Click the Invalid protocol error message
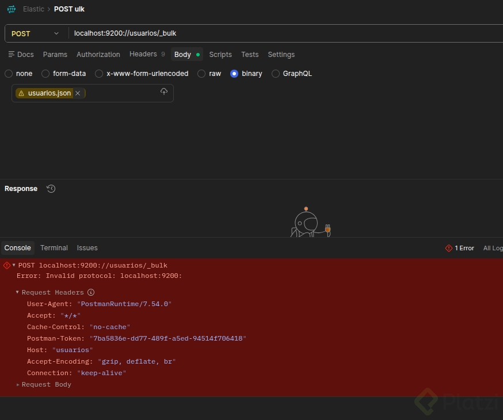The height and width of the screenshot is (420, 503). 99,276
